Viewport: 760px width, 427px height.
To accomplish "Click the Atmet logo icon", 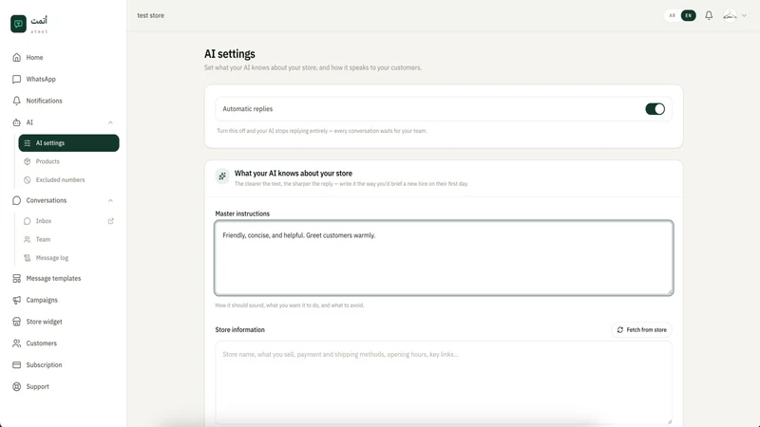I will tap(18, 24).
